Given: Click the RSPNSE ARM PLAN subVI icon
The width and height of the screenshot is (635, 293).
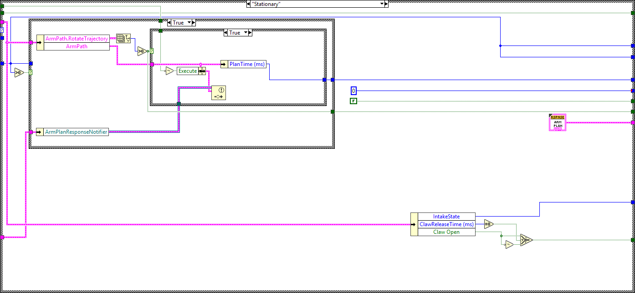Looking at the screenshot, I should tap(558, 122).
